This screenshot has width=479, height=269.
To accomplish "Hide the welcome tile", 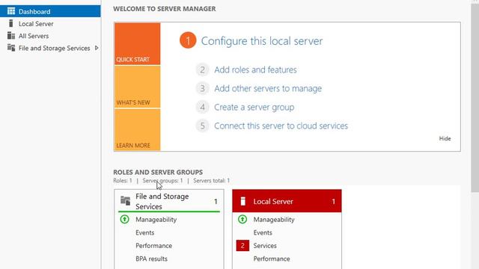I will 445,138.
